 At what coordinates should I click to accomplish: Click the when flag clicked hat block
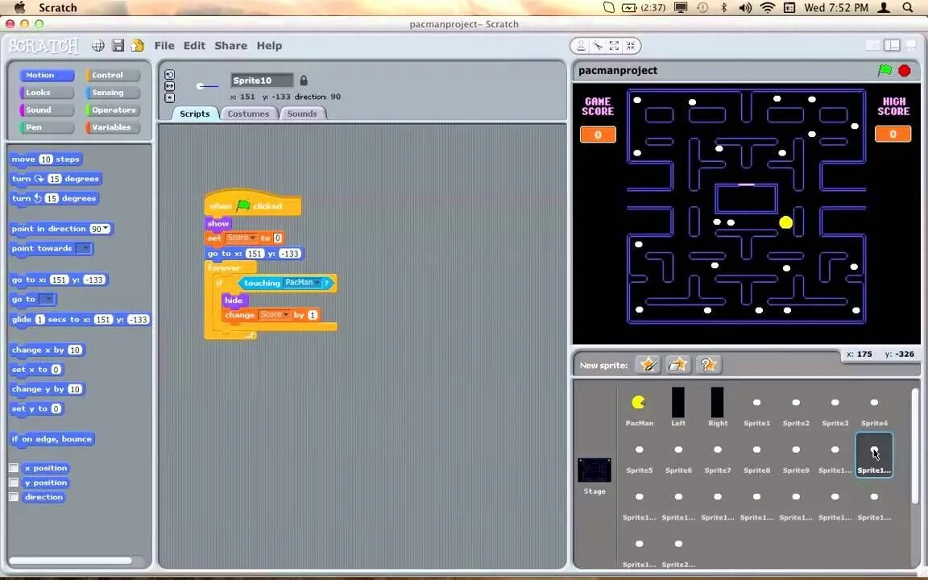[253, 204]
